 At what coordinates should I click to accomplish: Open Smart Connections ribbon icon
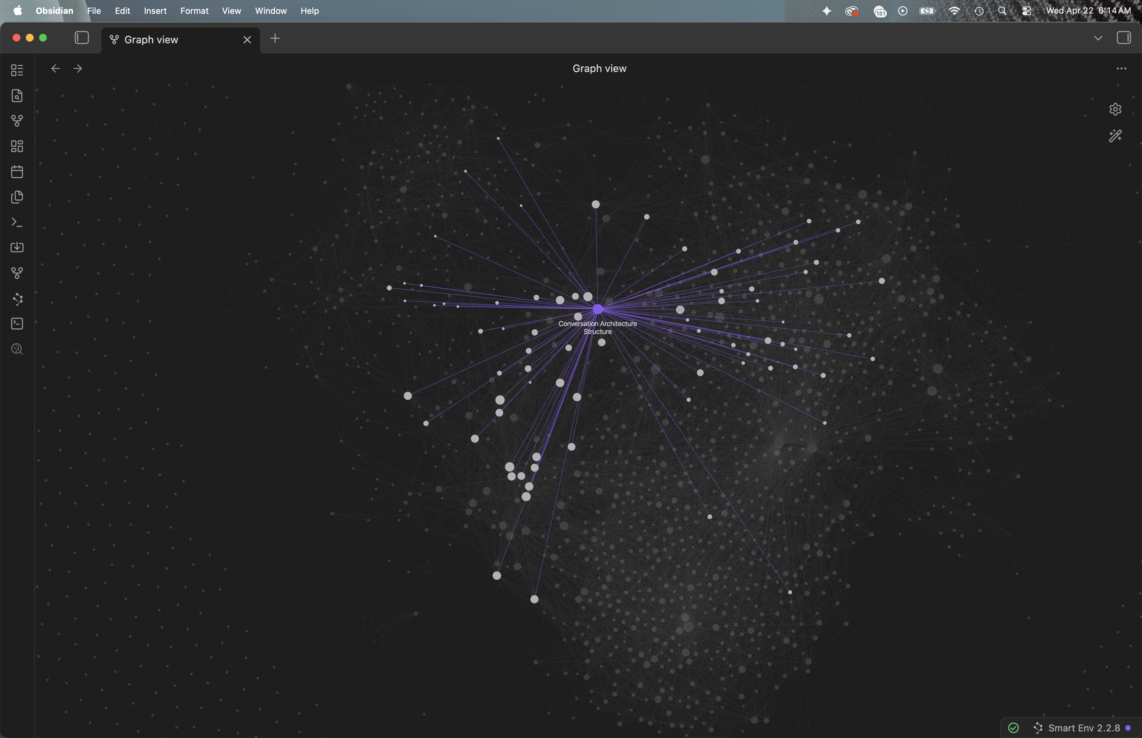pyautogui.click(x=17, y=299)
